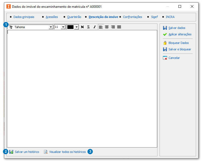The height and width of the screenshot is (162, 202).
Task: Switch to the Dados principais tab
Action: pyautogui.click(x=24, y=17)
